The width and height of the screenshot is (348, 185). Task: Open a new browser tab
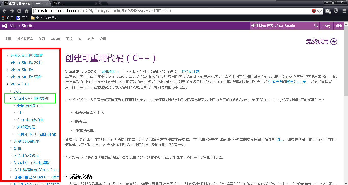coord(104,4)
